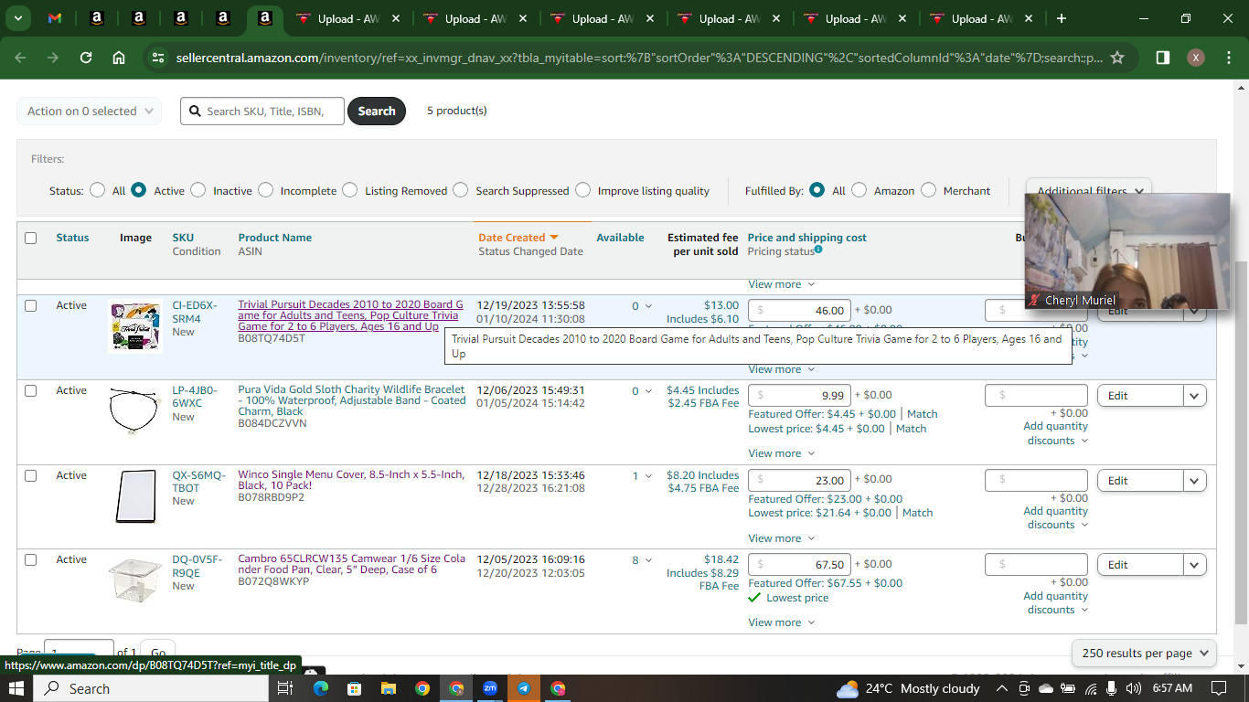The image size is (1249, 702).
Task: Open network settings from system tray
Action: click(1091, 688)
